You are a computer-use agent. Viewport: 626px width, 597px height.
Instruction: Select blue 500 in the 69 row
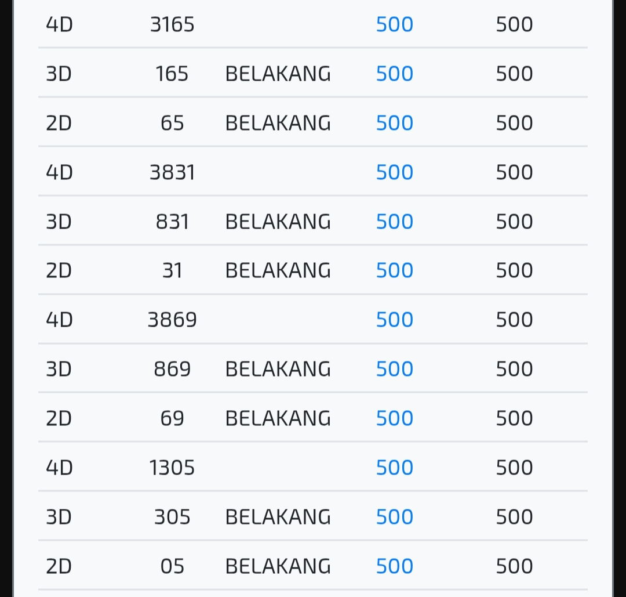395,418
